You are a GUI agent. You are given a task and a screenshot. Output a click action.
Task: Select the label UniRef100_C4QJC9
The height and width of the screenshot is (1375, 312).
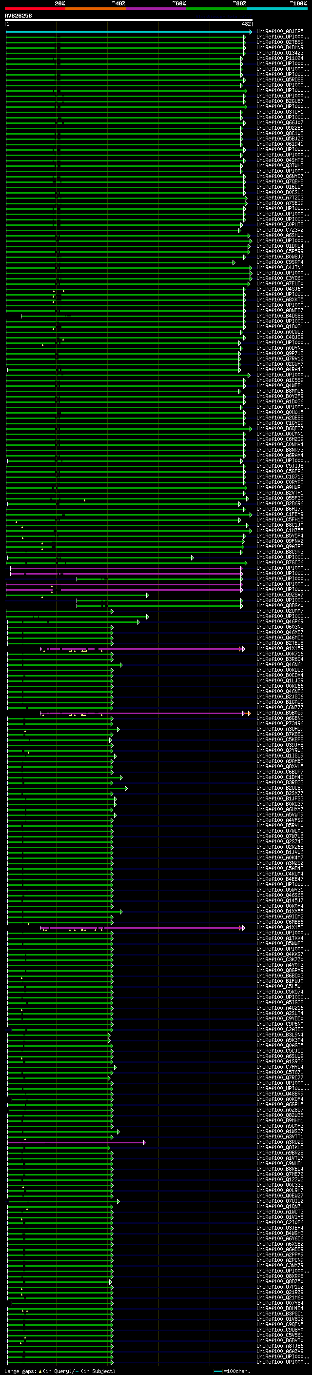(x=280, y=338)
